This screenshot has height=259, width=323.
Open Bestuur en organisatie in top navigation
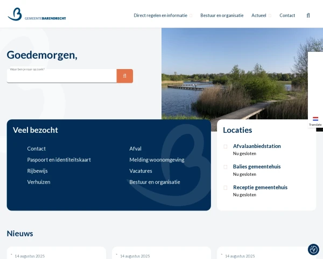(x=222, y=16)
